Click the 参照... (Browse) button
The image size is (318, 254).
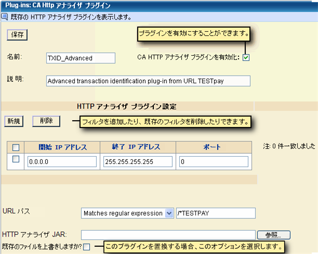(274, 235)
